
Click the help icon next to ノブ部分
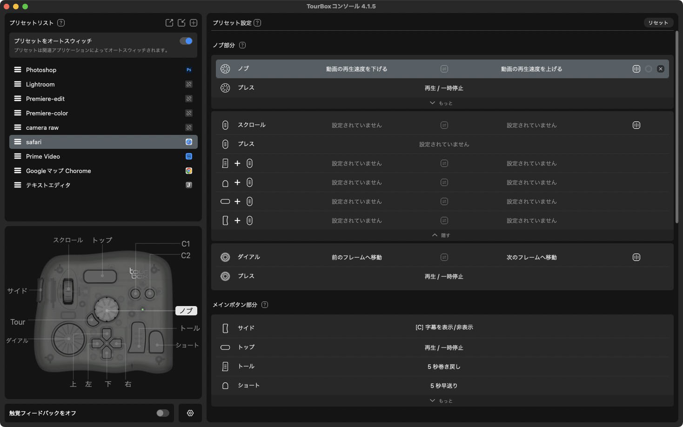(x=242, y=45)
